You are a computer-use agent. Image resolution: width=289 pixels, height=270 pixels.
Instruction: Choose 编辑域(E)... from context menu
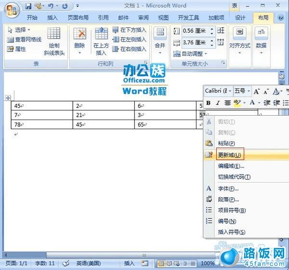click(x=246, y=166)
